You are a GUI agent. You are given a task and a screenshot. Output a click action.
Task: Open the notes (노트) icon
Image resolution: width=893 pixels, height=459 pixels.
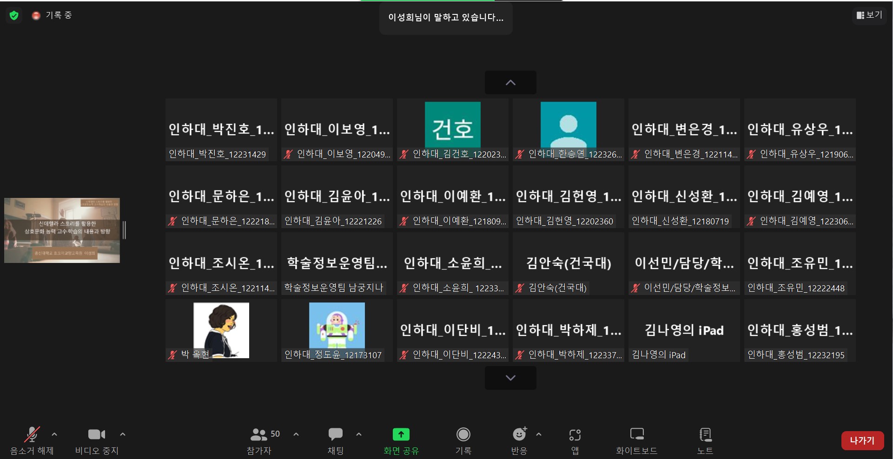705,435
